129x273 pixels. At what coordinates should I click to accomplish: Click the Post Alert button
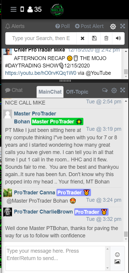89,26
